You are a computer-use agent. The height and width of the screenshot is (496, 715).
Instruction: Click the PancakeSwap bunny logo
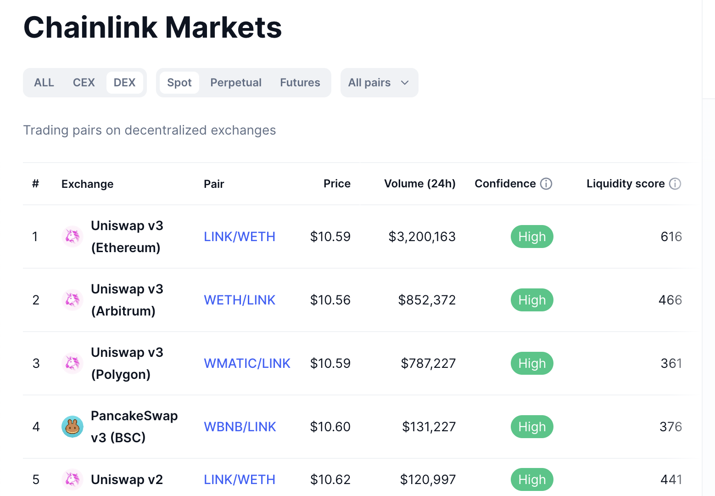(73, 427)
